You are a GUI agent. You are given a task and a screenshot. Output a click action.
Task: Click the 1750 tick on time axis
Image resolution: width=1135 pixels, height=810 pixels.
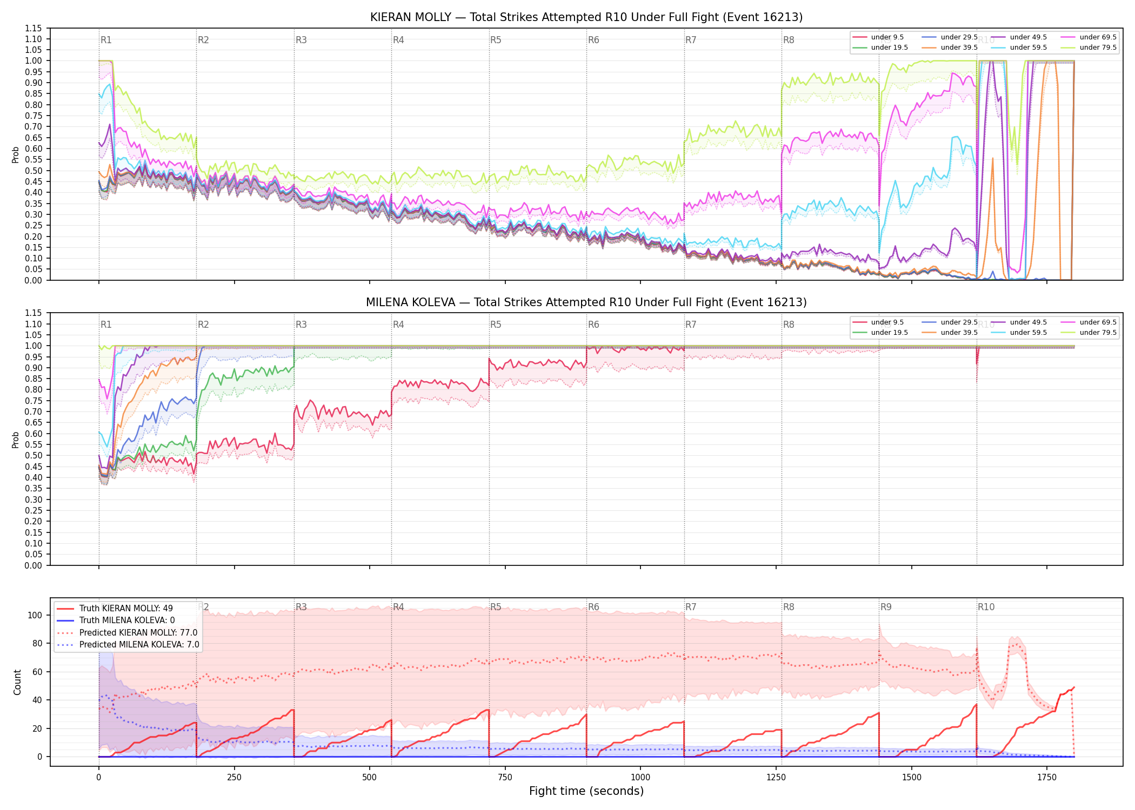[1047, 778]
